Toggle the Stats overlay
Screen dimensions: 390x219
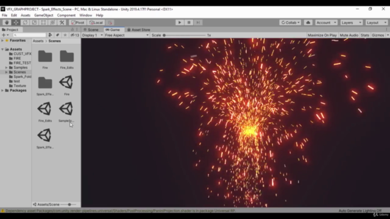(365, 35)
